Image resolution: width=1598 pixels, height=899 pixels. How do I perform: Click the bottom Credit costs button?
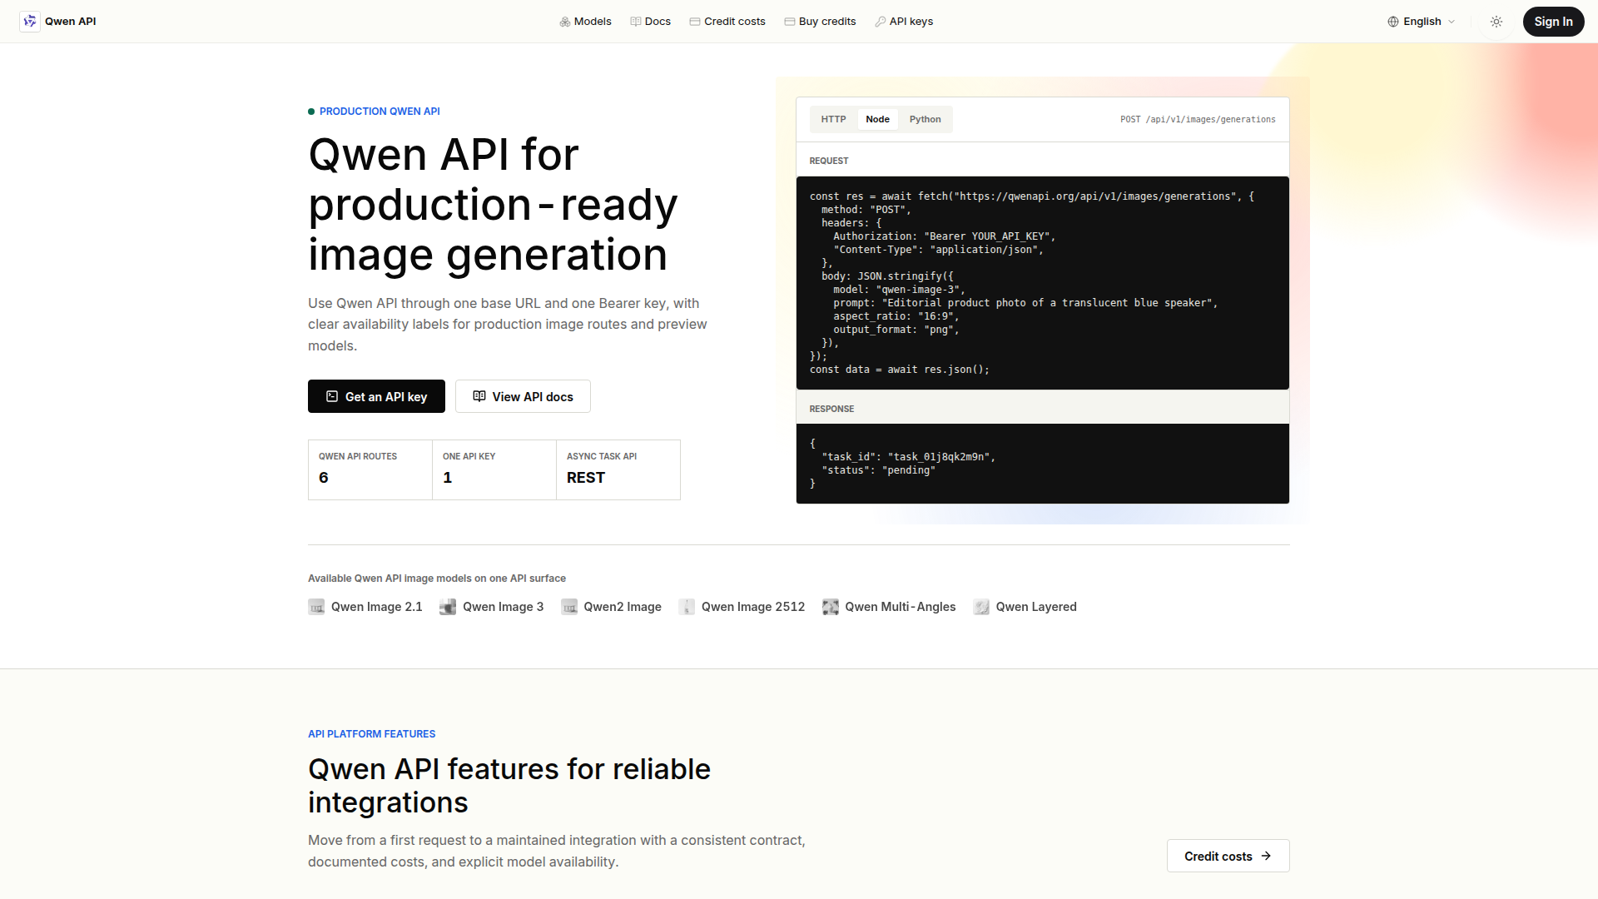click(1228, 856)
